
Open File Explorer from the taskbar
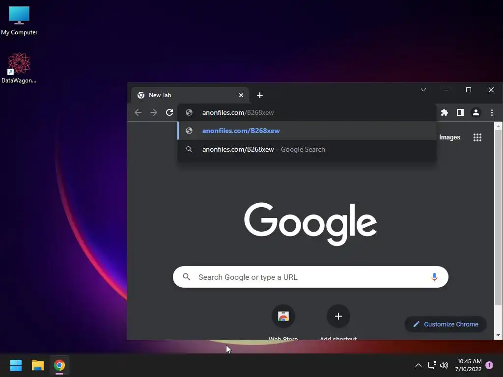pyautogui.click(x=37, y=365)
